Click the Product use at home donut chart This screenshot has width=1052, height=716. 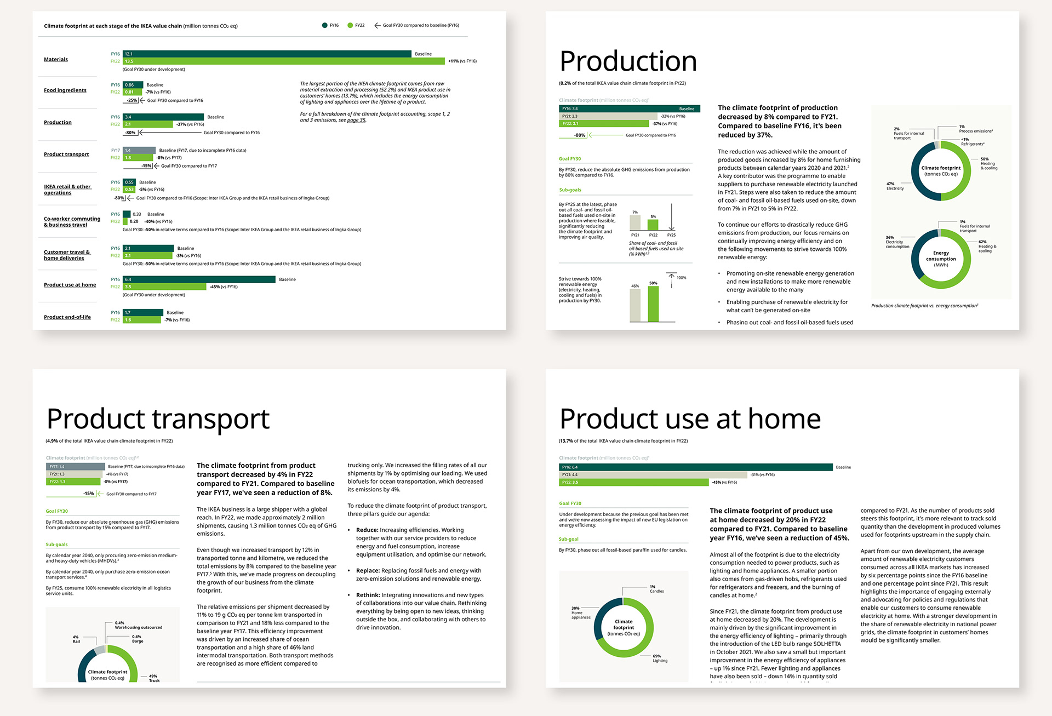click(x=624, y=628)
